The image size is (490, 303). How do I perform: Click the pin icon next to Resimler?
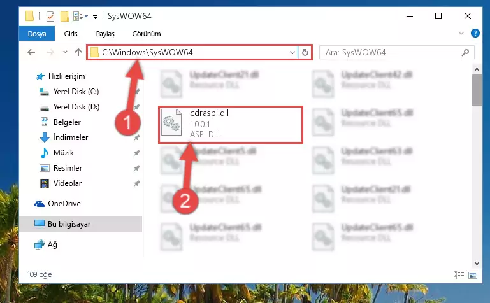pos(136,168)
